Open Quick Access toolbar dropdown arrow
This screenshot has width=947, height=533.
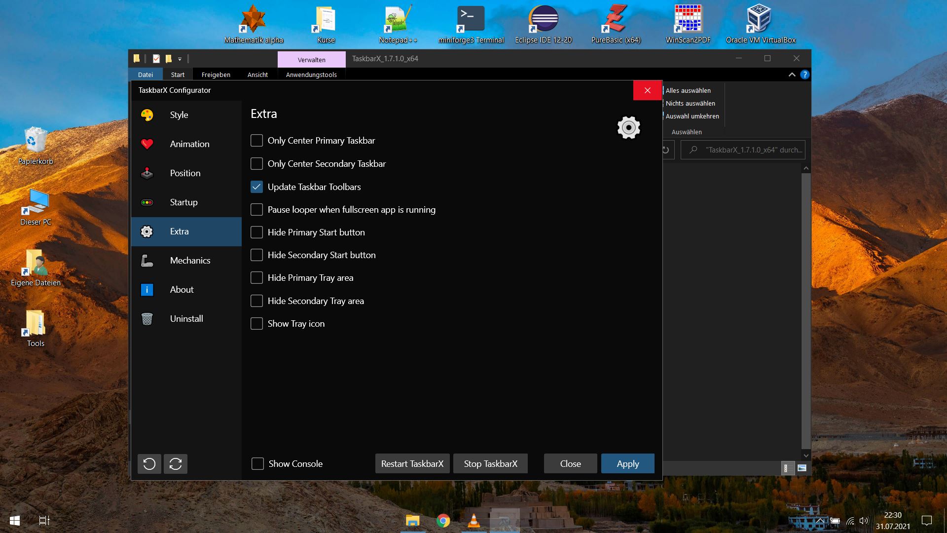(180, 59)
